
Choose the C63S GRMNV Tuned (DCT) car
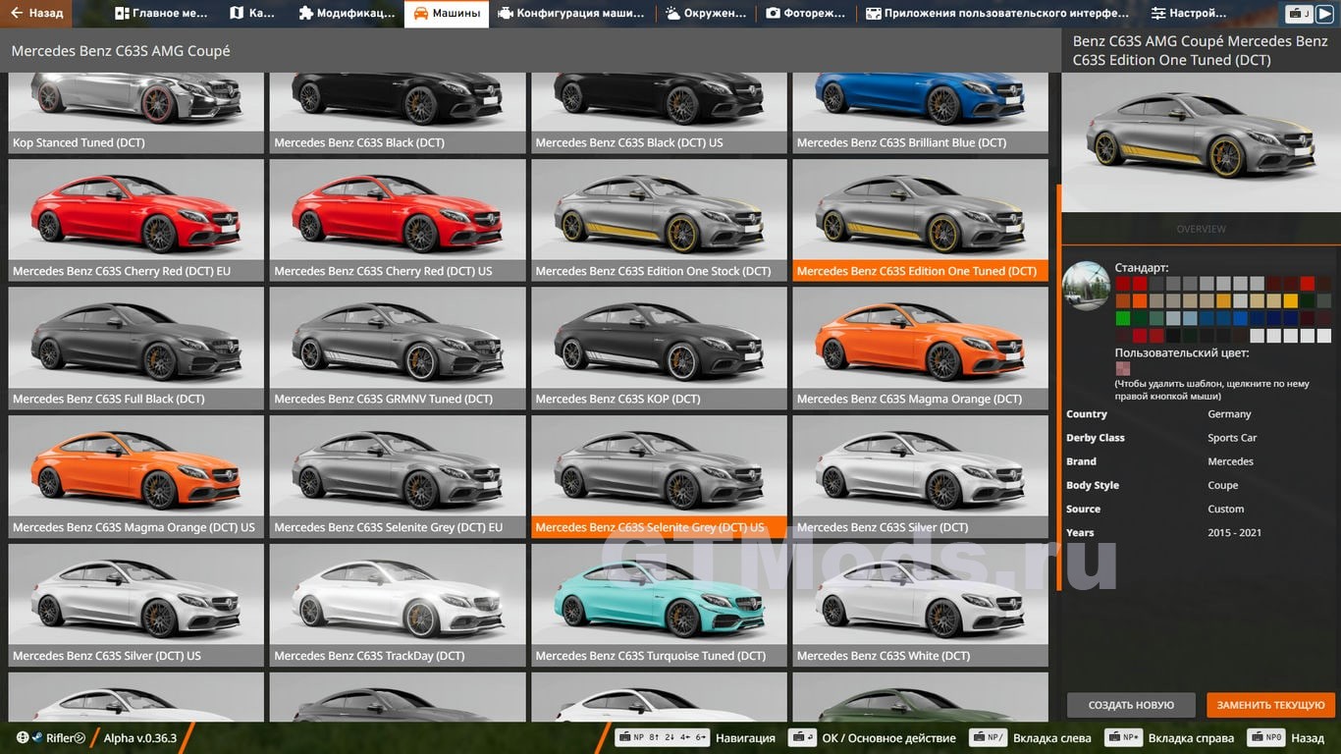tap(398, 349)
